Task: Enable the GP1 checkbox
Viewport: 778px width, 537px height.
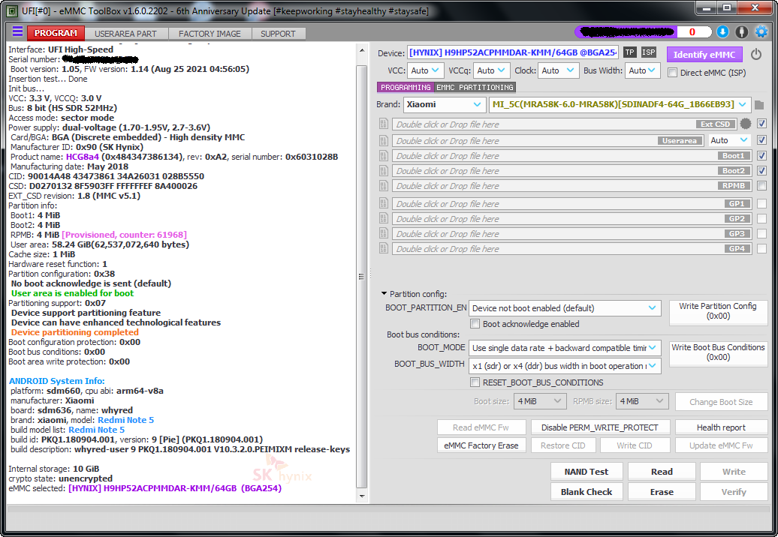Action: coord(761,203)
